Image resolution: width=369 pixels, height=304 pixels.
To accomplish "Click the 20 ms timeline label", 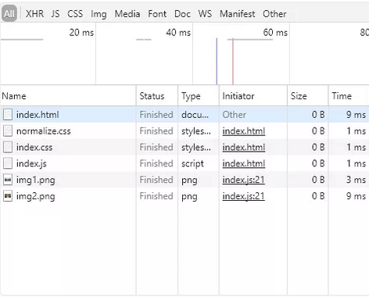I will (81, 33).
